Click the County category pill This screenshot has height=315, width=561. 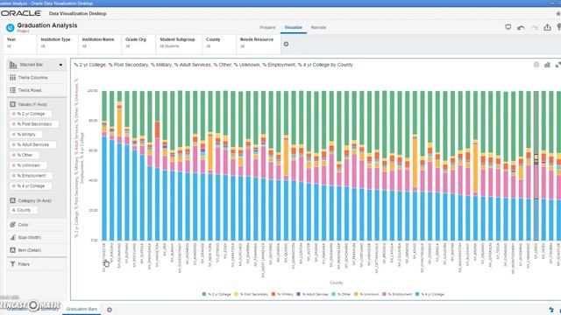coord(24,210)
